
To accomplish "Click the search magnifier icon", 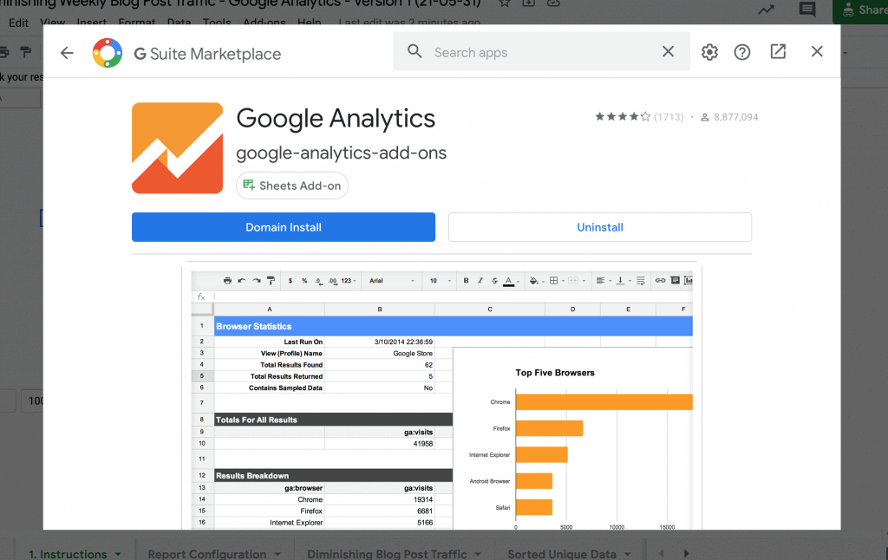I will click(x=415, y=51).
